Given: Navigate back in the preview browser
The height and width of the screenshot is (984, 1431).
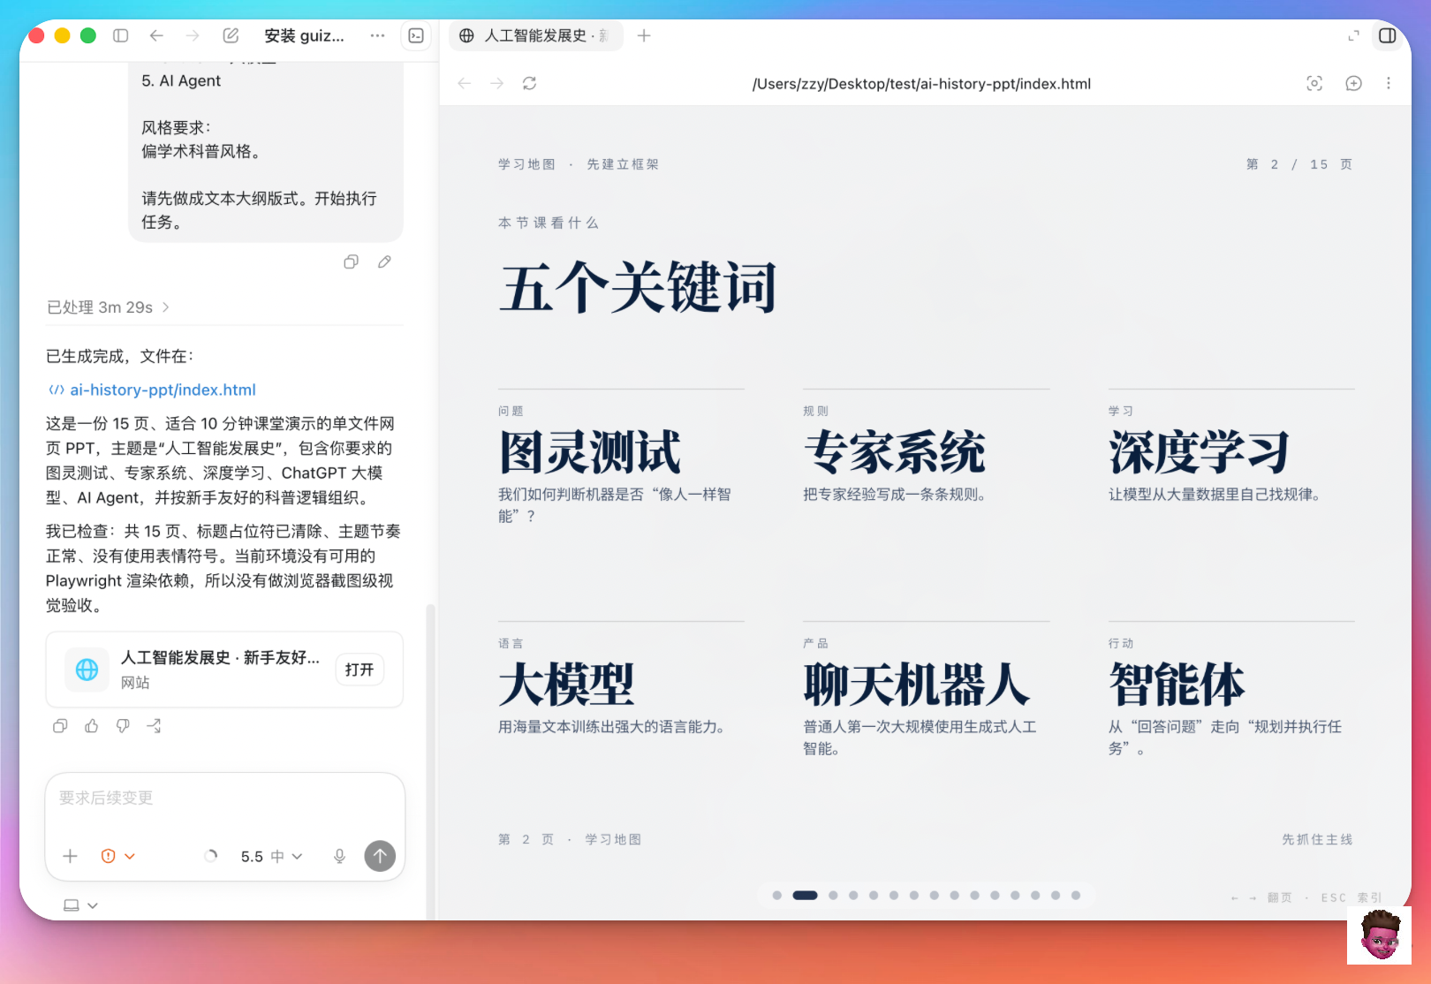Looking at the screenshot, I should (465, 83).
